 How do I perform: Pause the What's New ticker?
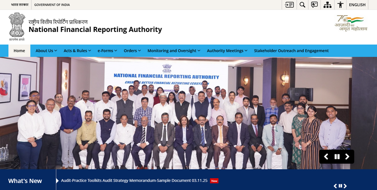coord(340,186)
